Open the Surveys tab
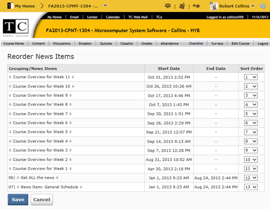 tap(217, 43)
